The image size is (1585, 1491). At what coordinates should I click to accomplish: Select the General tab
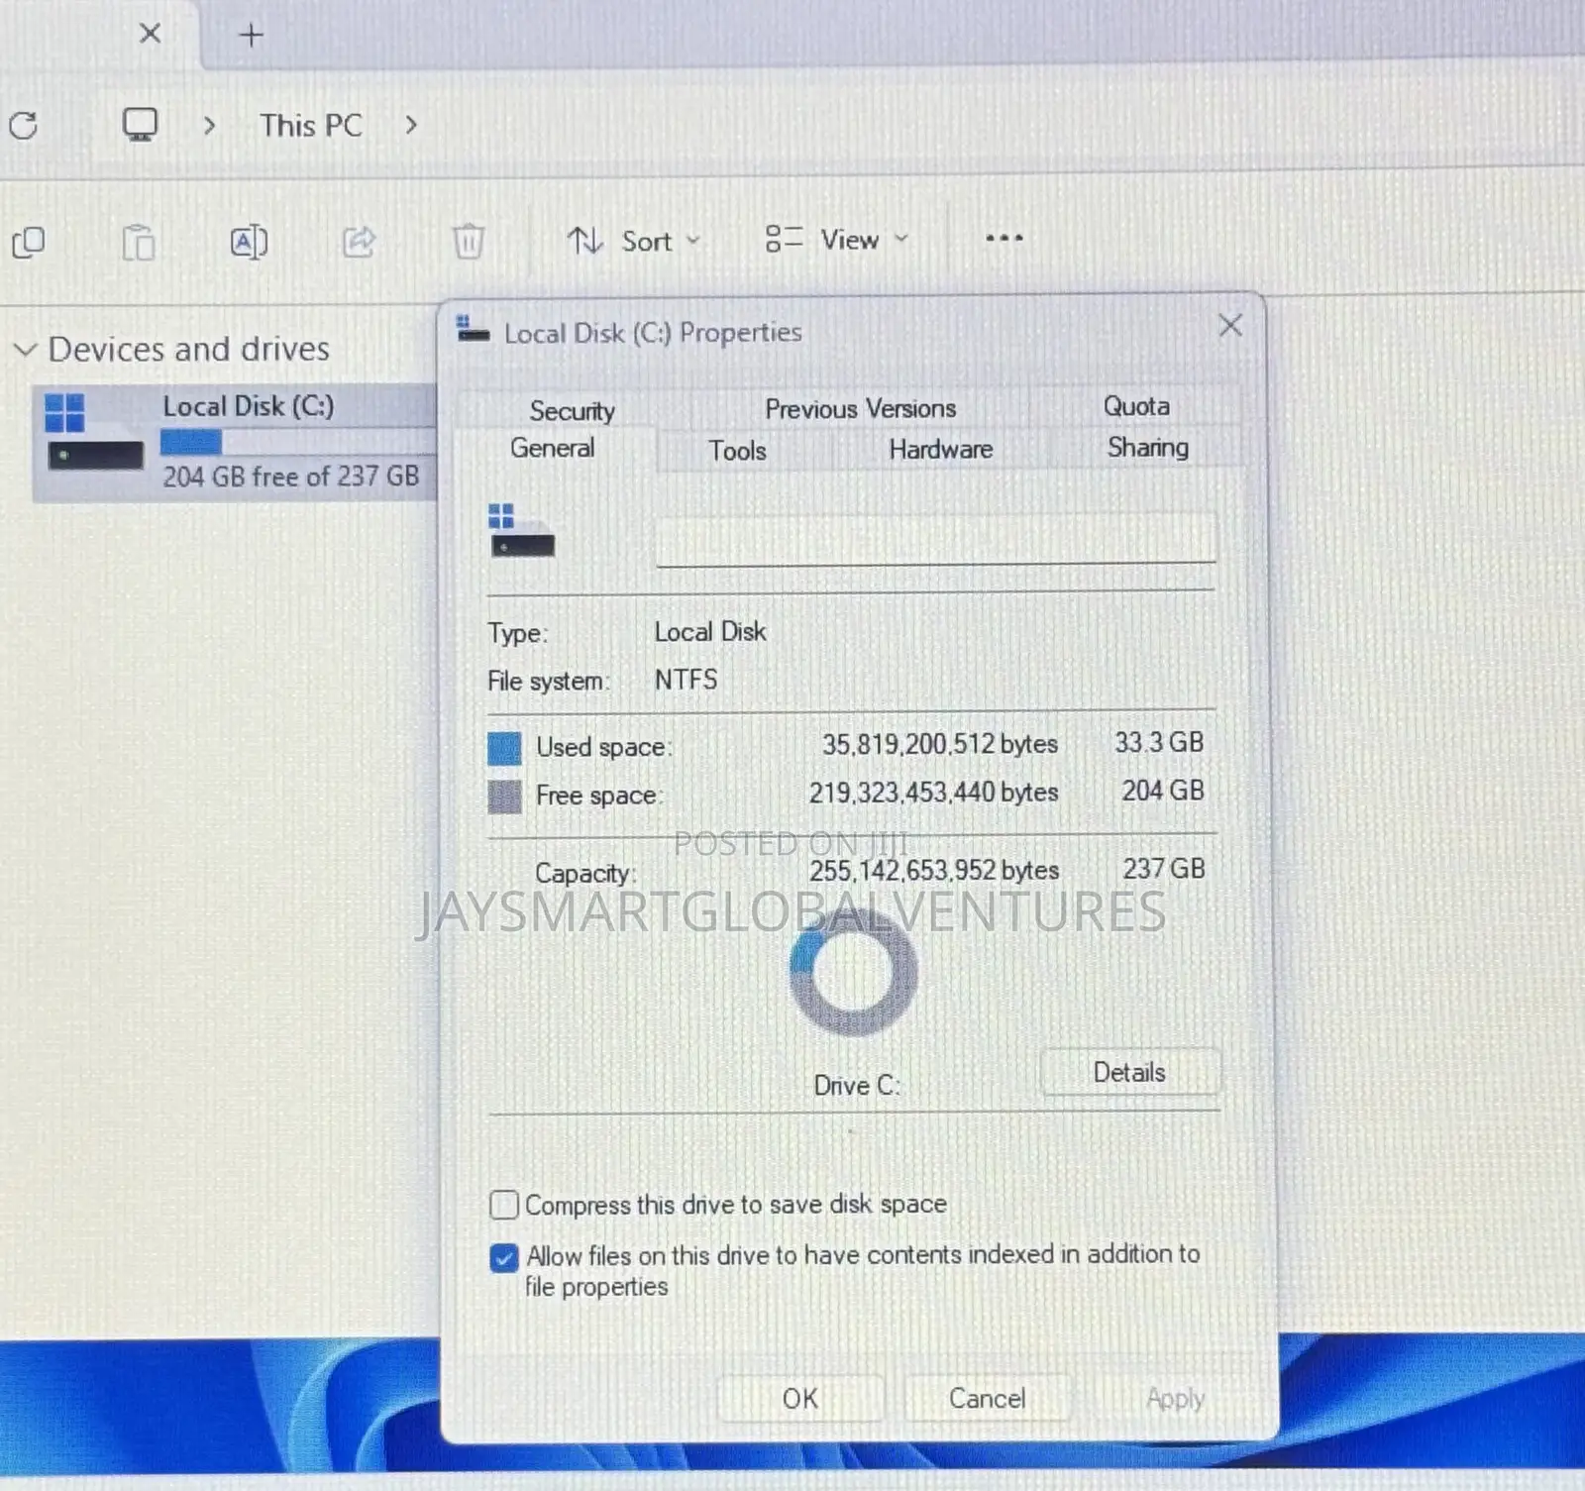553,448
